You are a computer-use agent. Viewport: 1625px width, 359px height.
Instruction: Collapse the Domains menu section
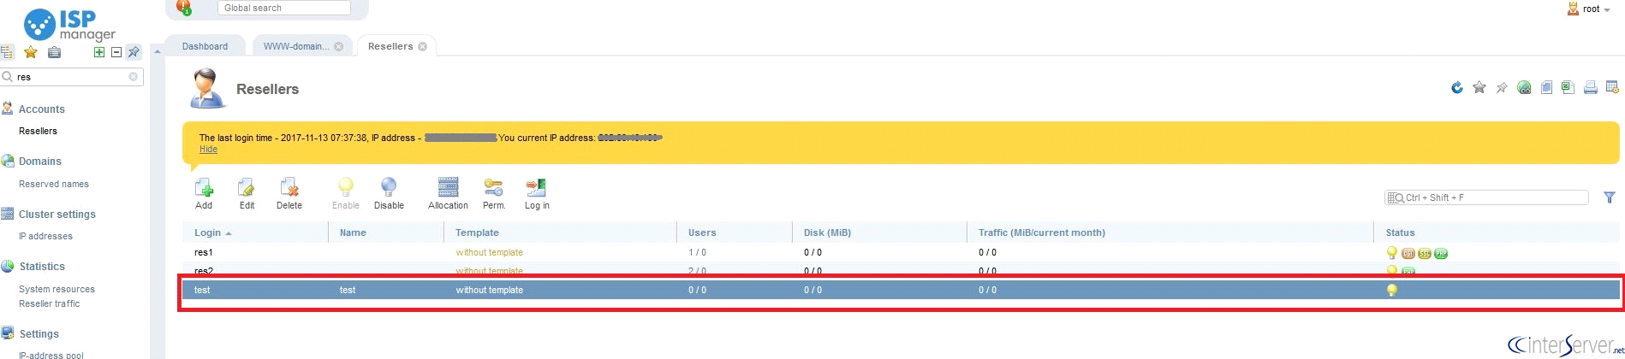click(x=39, y=162)
